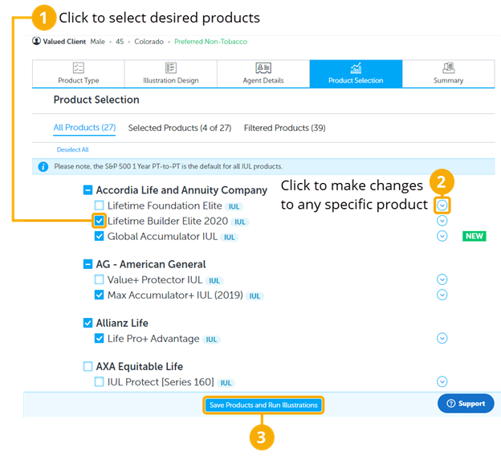Click the Preferred Non-Tobacco text

(210, 42)
